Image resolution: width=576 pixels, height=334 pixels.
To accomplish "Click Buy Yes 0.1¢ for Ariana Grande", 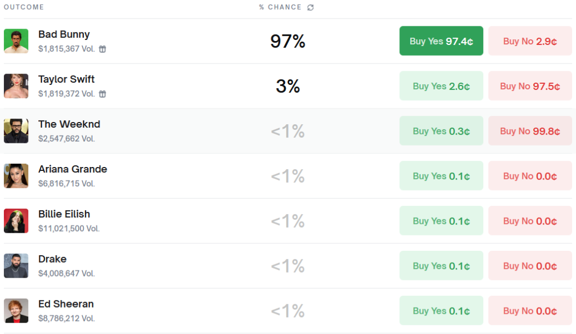I will point(441,176).
